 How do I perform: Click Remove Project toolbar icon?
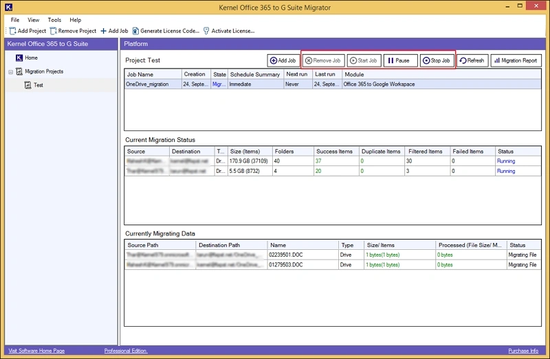point(53,31)
